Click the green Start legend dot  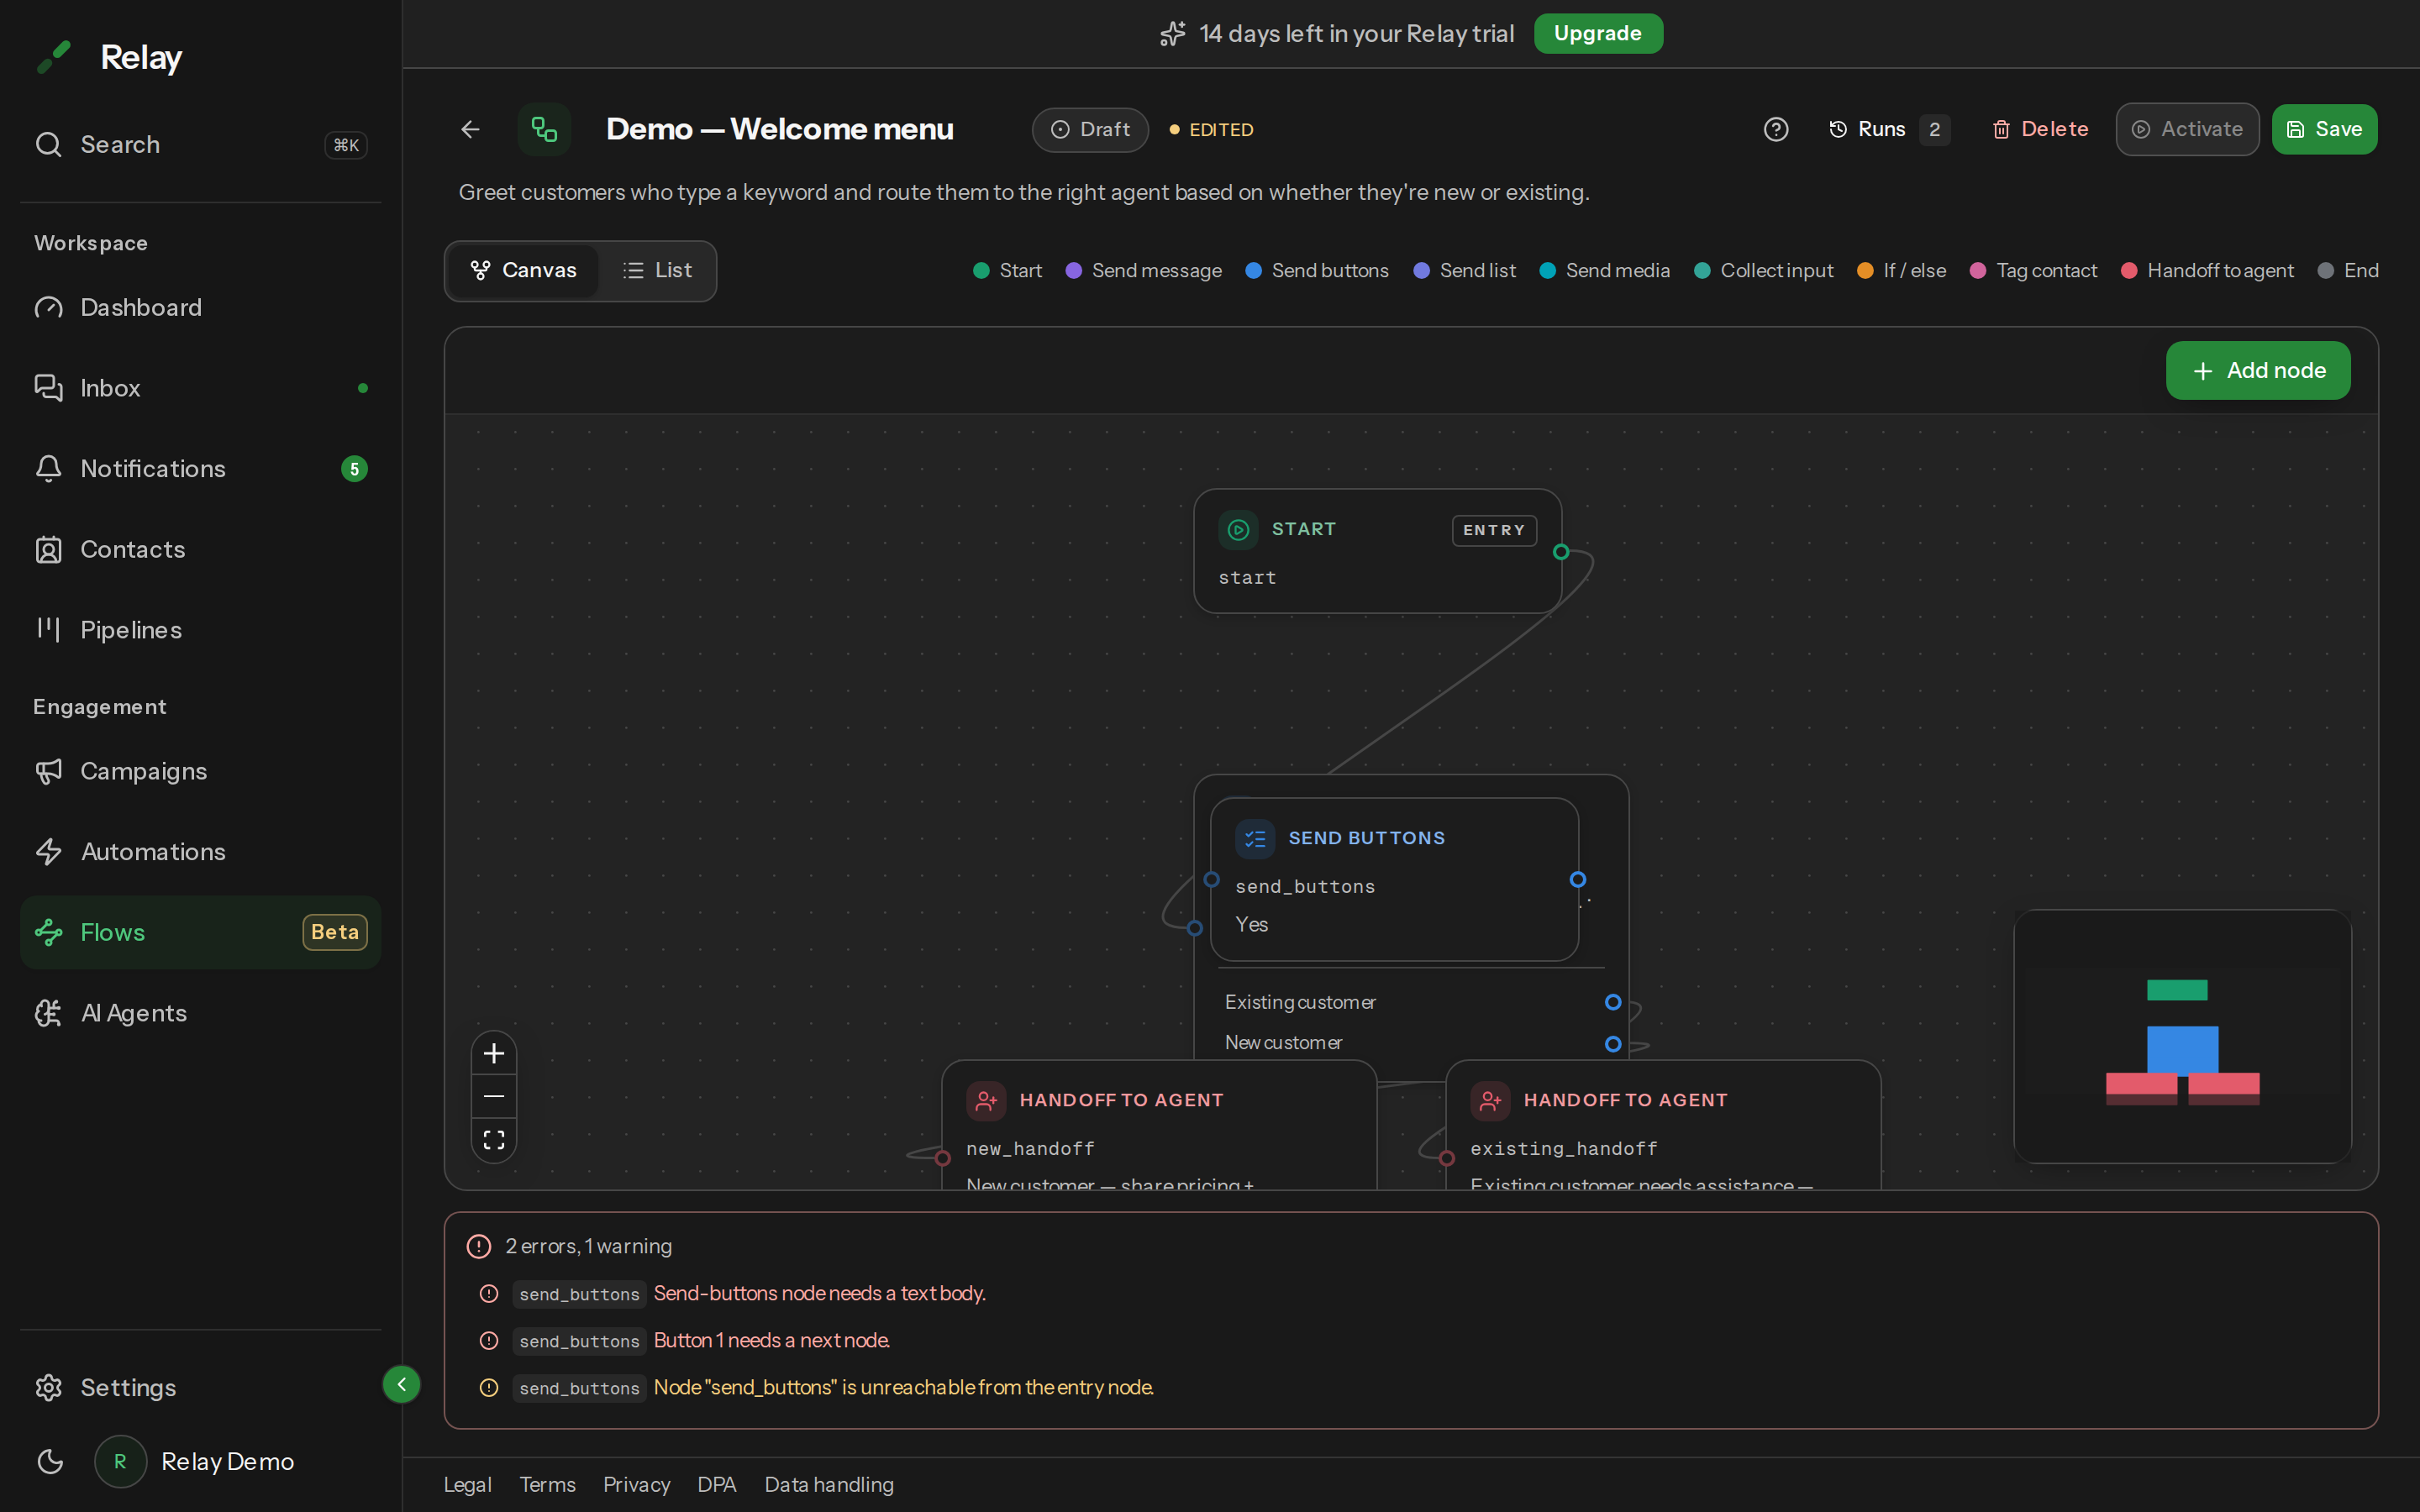click(x=981, y=270)
